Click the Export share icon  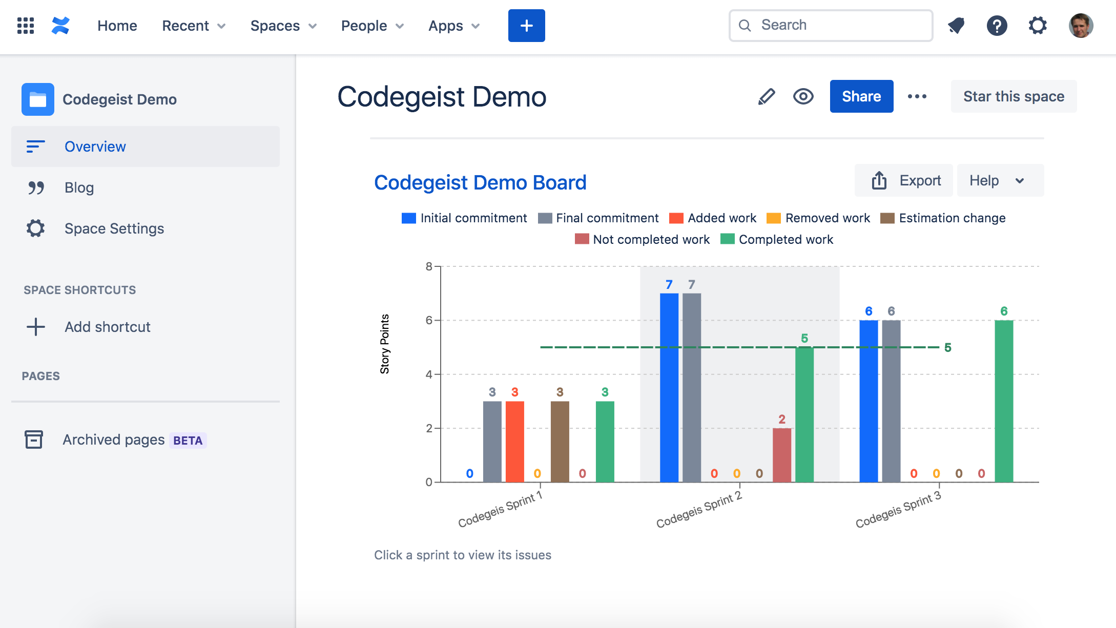coord(879,180)
